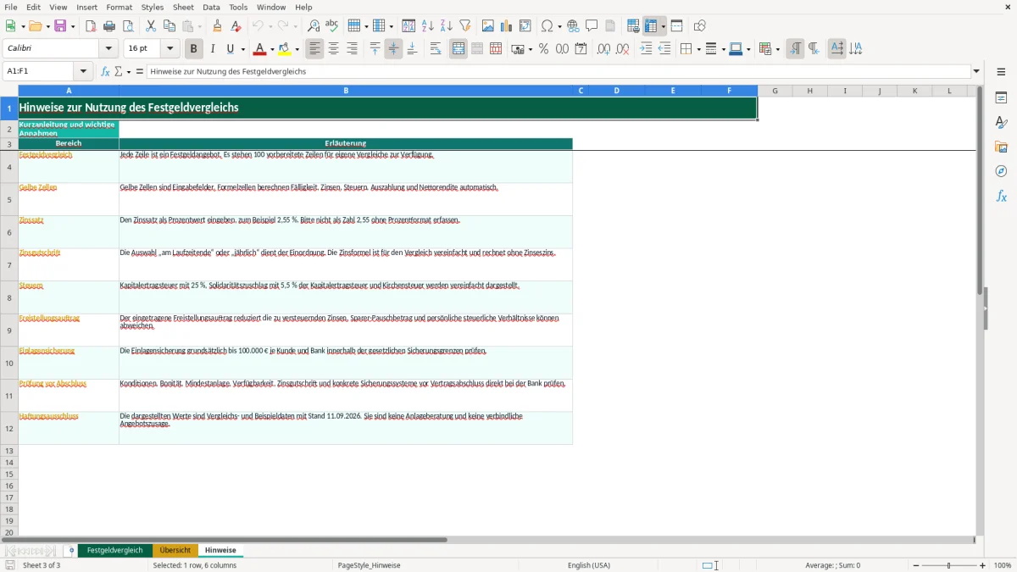Select row header 8
1017x572 pixels.
[x=9, y=297]
